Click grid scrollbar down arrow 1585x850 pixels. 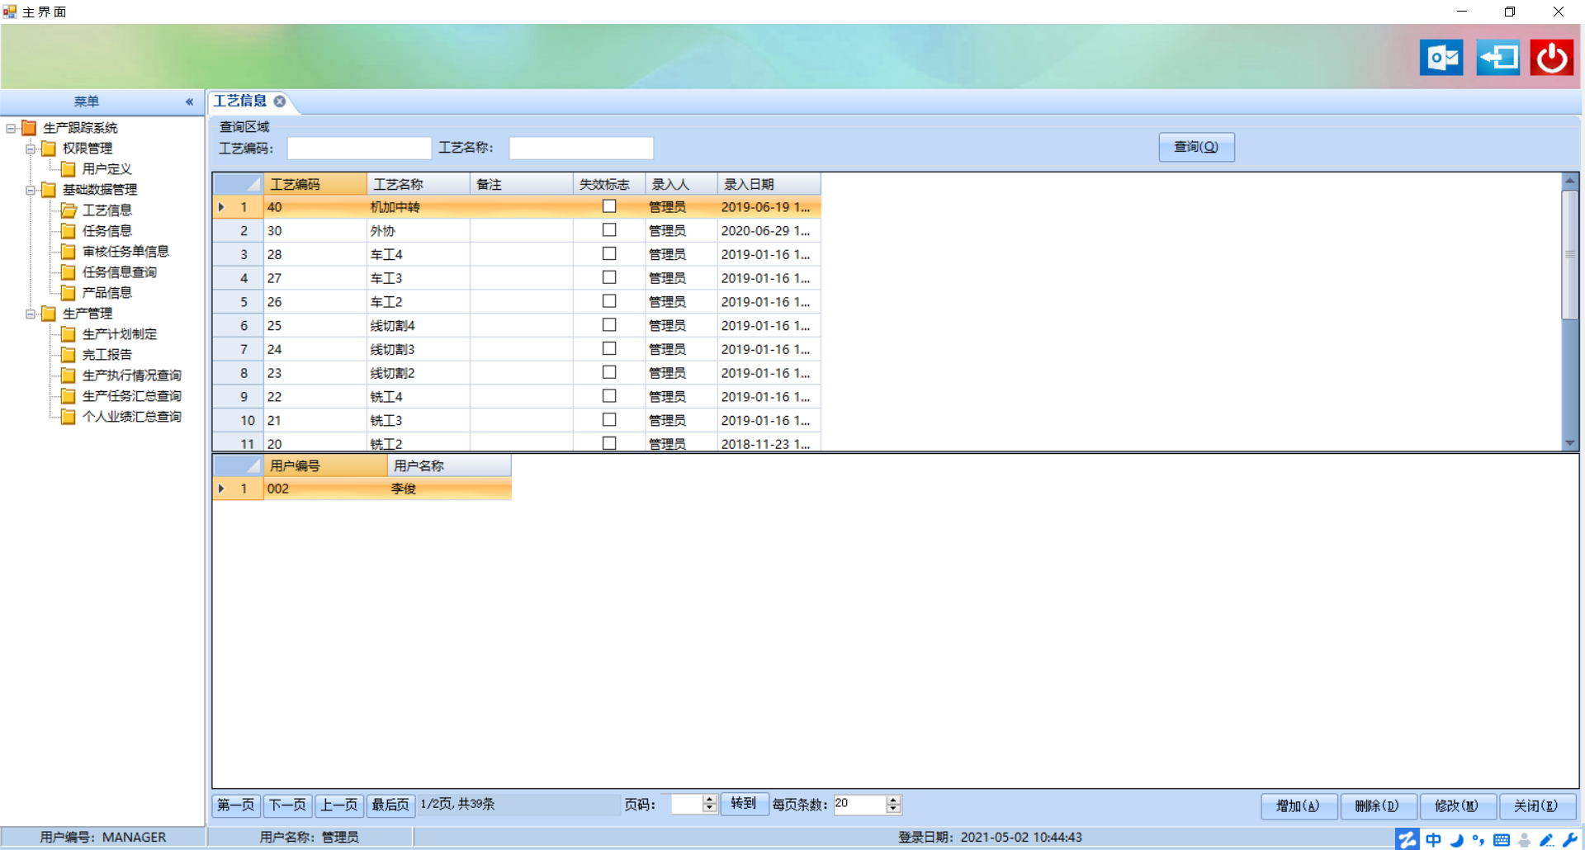(1570, 443)
